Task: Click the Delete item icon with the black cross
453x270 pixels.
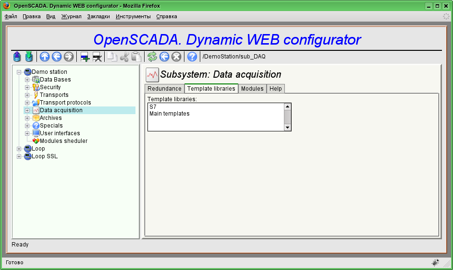Action: 97,57
